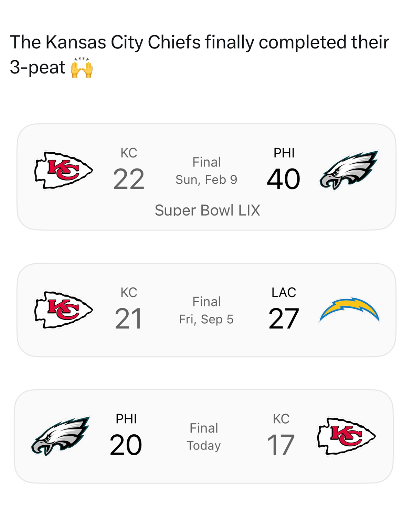Click the Chargers lightning bolt logo
This screenshot has height=517, width=413.
click(349, 309)
